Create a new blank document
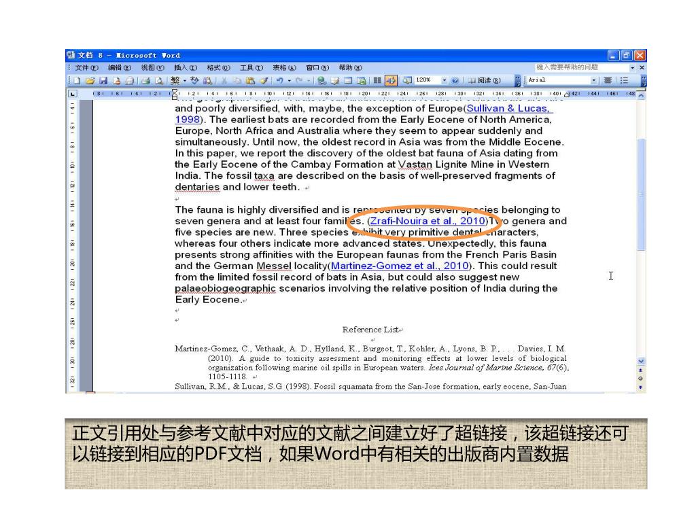 coord(77,81)
